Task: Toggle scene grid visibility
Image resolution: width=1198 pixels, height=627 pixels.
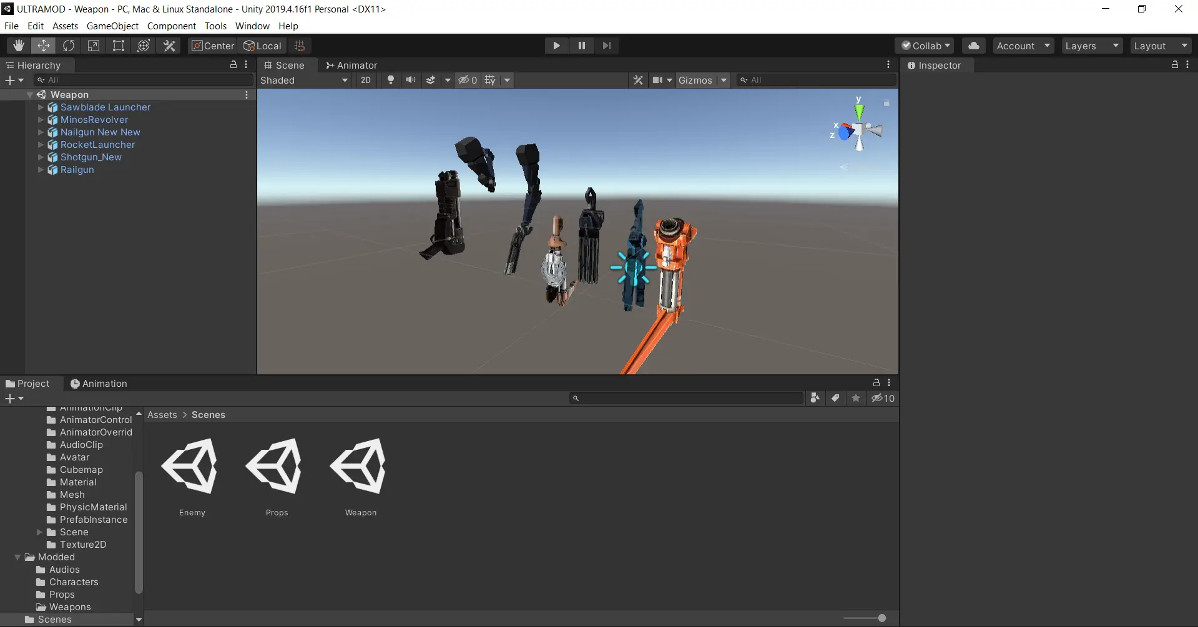Action: pos(491,80)
